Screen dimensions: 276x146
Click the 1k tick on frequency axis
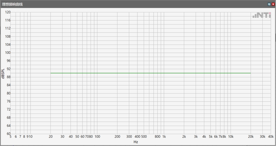point(164,137)
